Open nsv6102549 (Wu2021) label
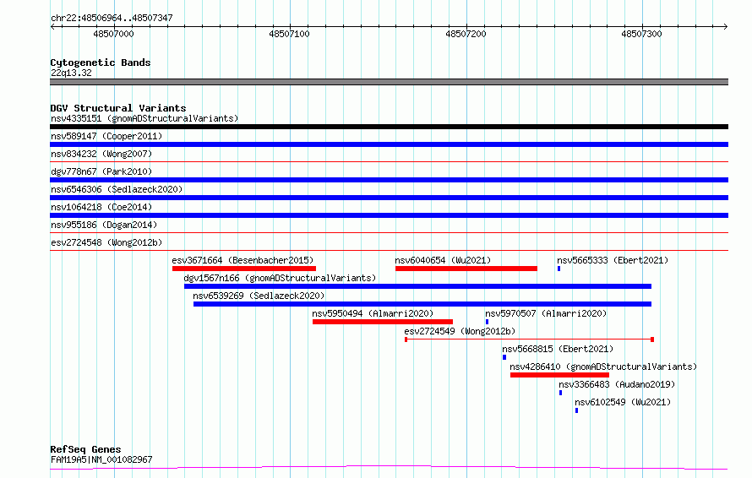This screenshot has height=478, width=752. point(623,402)
